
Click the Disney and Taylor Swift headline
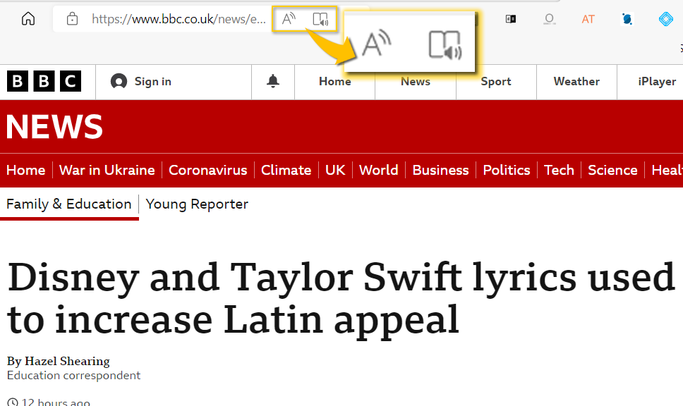(341, 300)
